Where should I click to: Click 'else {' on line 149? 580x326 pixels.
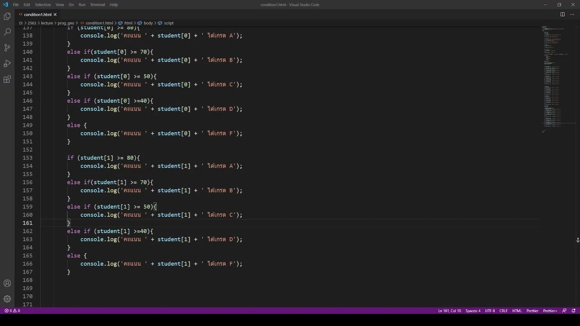tap(77, 125)
